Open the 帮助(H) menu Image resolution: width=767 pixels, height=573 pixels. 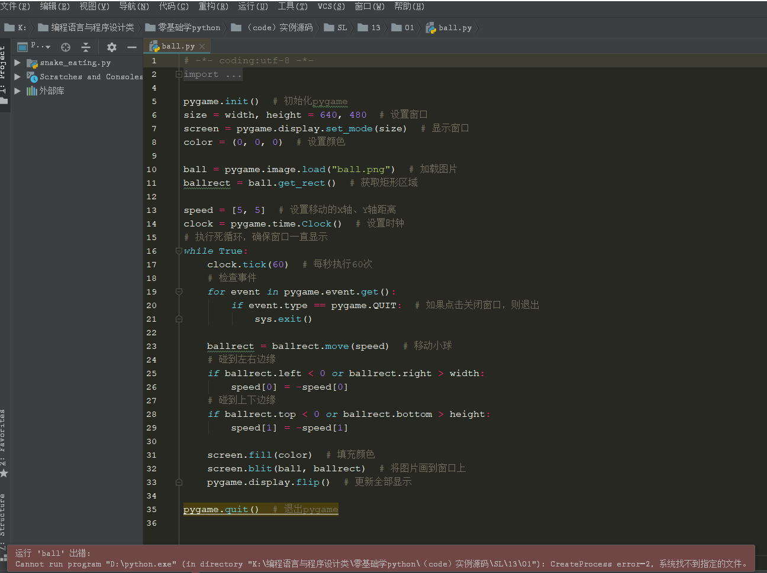tap(409, 6)
